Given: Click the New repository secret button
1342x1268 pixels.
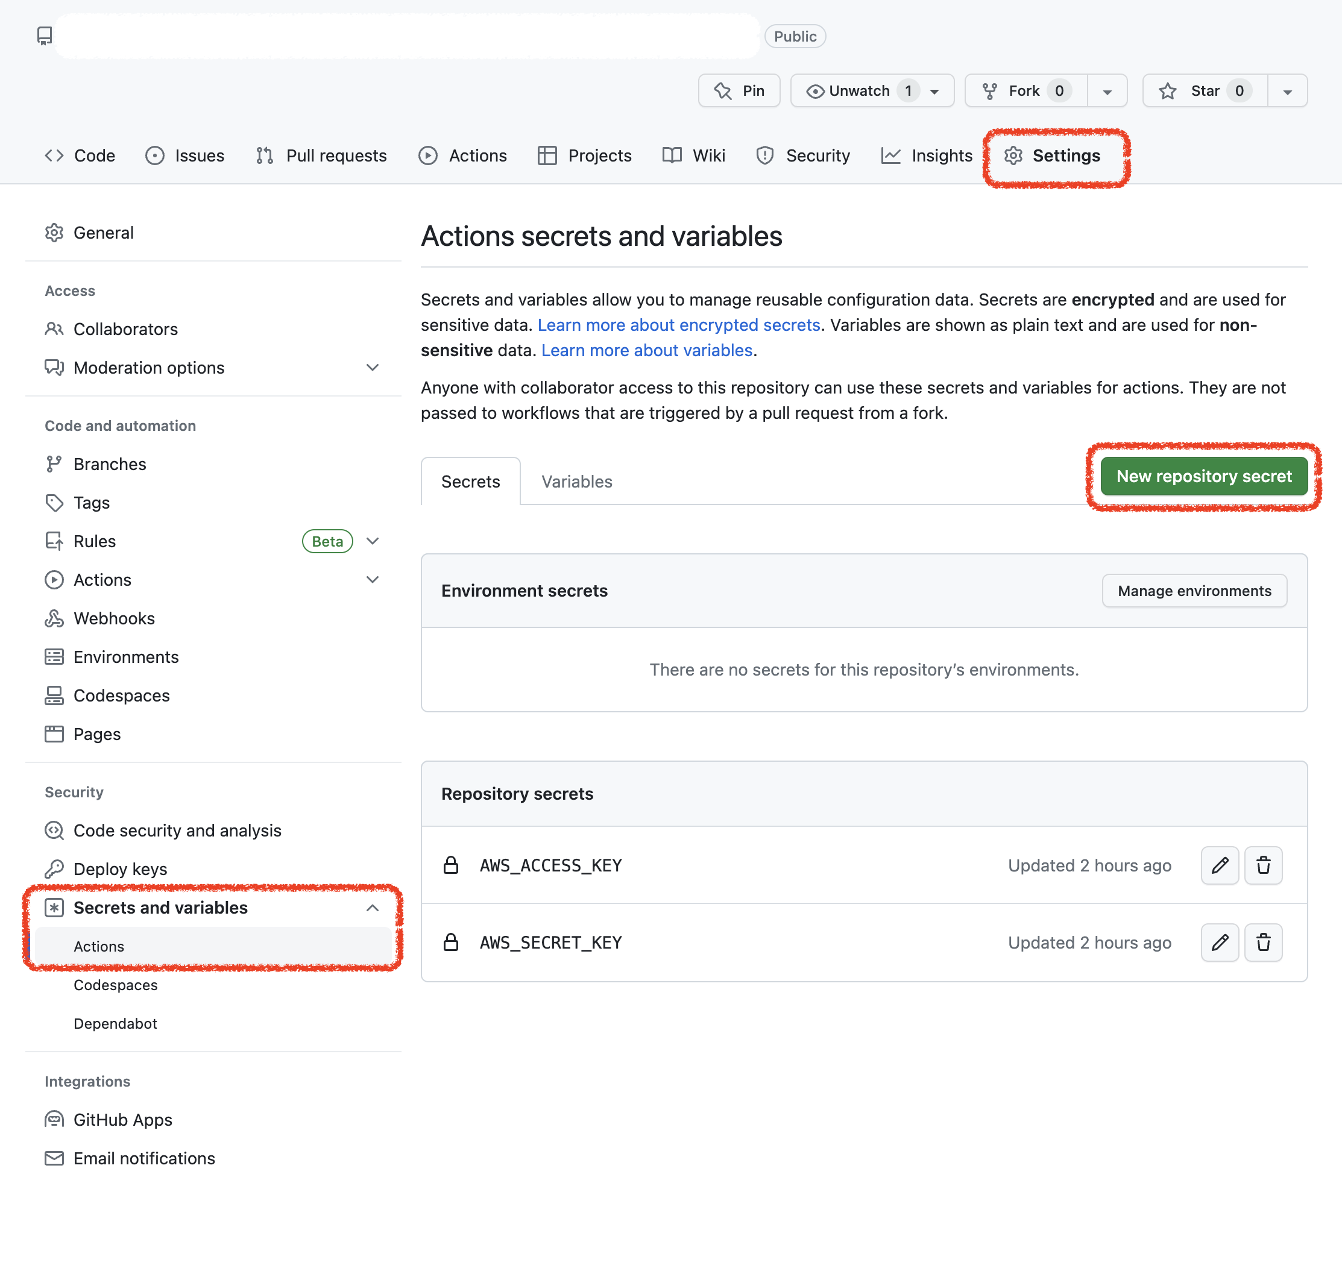Looking at the screenshot, I should point(1203,476).
